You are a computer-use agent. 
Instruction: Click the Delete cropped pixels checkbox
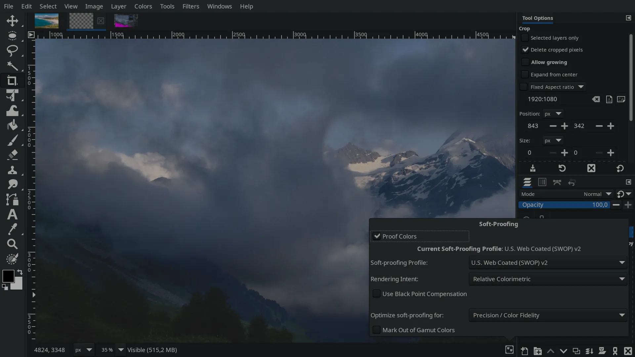click(526, 49)
